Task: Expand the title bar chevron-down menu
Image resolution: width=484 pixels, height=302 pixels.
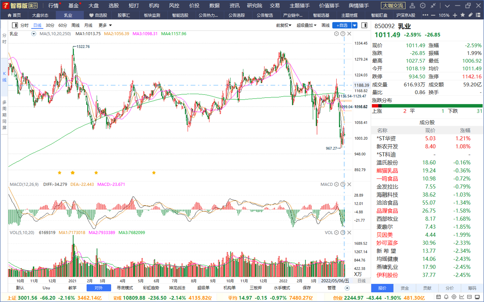Action: pyautogui.click(x=447, y=6)
